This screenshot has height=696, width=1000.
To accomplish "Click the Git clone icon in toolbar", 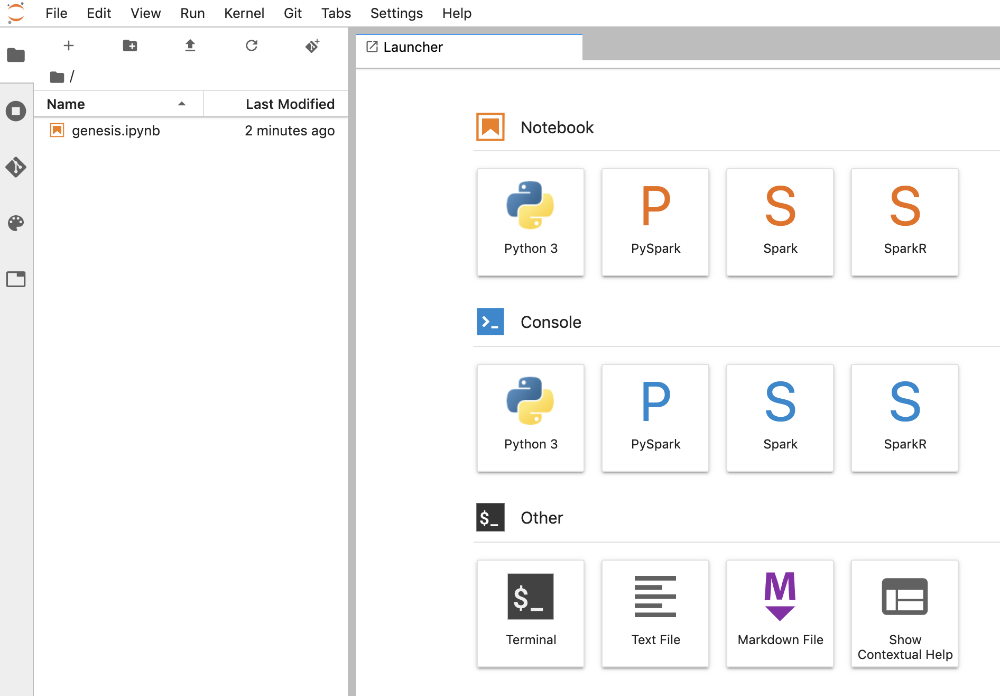I will coord(312,46).
